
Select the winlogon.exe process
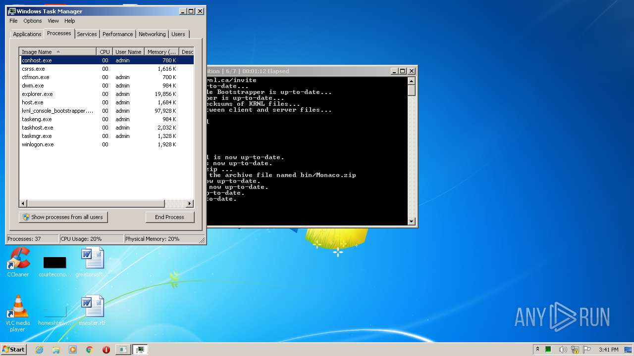point(106,144)
